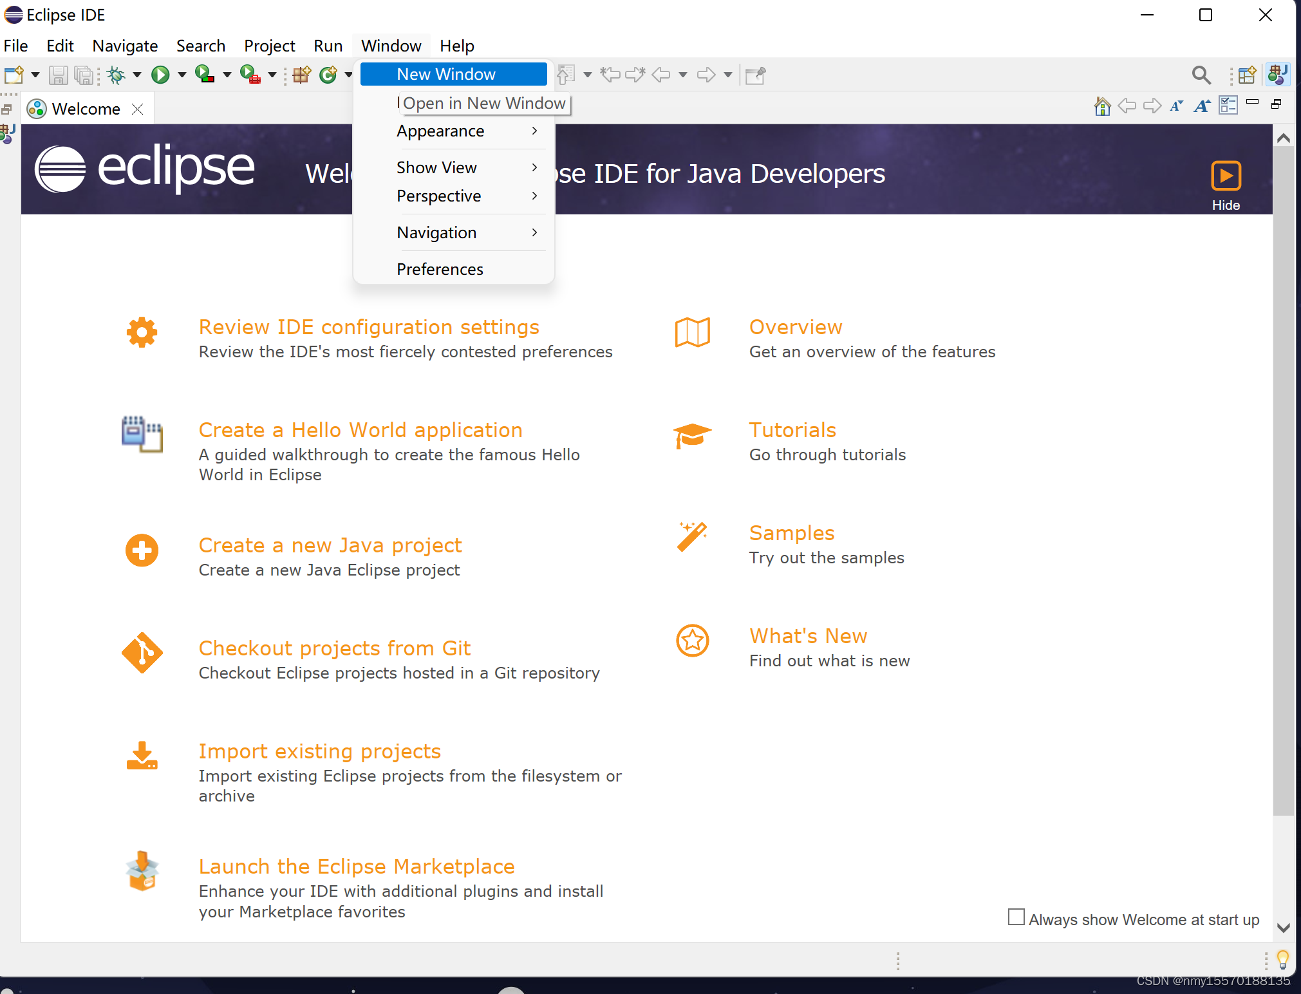Click the orange Hide workbench icon
The height and width of the screenshot is (994, 1301).
pos(1225,176)
